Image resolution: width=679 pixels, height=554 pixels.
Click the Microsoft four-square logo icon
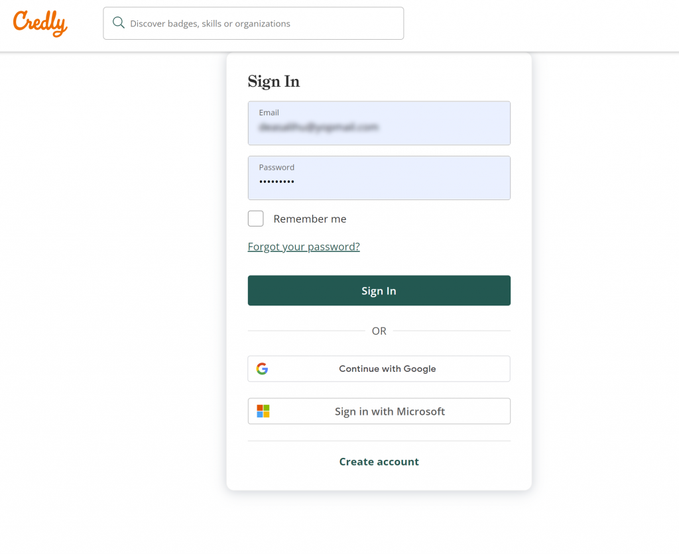coord(263,411)
